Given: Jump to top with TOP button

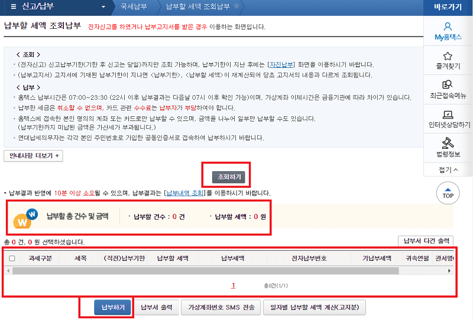Looking at the screenshot, I should coord(448,193).
